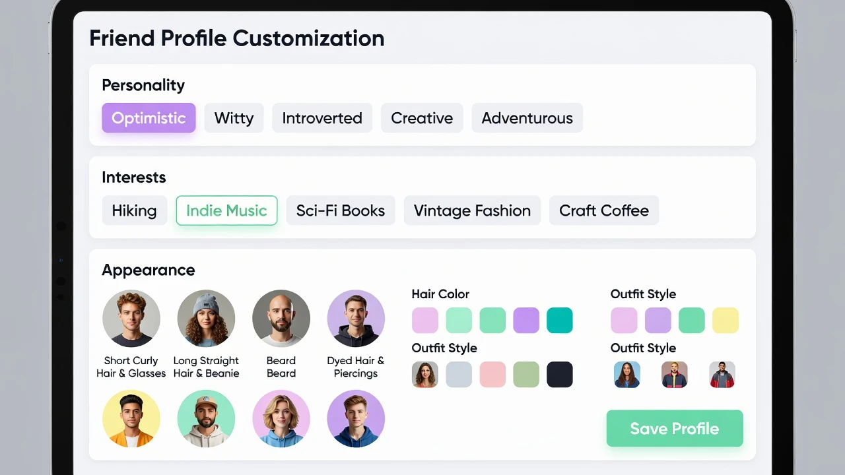
Task: Enable the Craft Coffee interest
Action: click(604, 210)
